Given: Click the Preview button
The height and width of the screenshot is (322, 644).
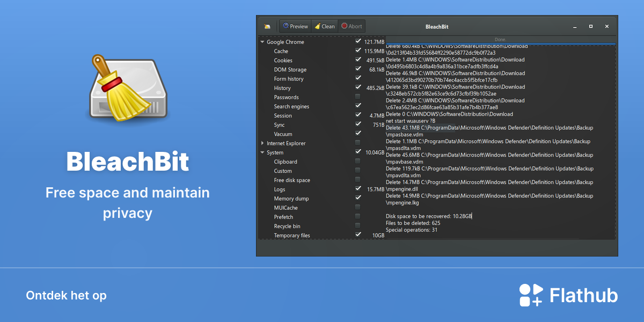Looking at the screenshot, I should point(295,26).
